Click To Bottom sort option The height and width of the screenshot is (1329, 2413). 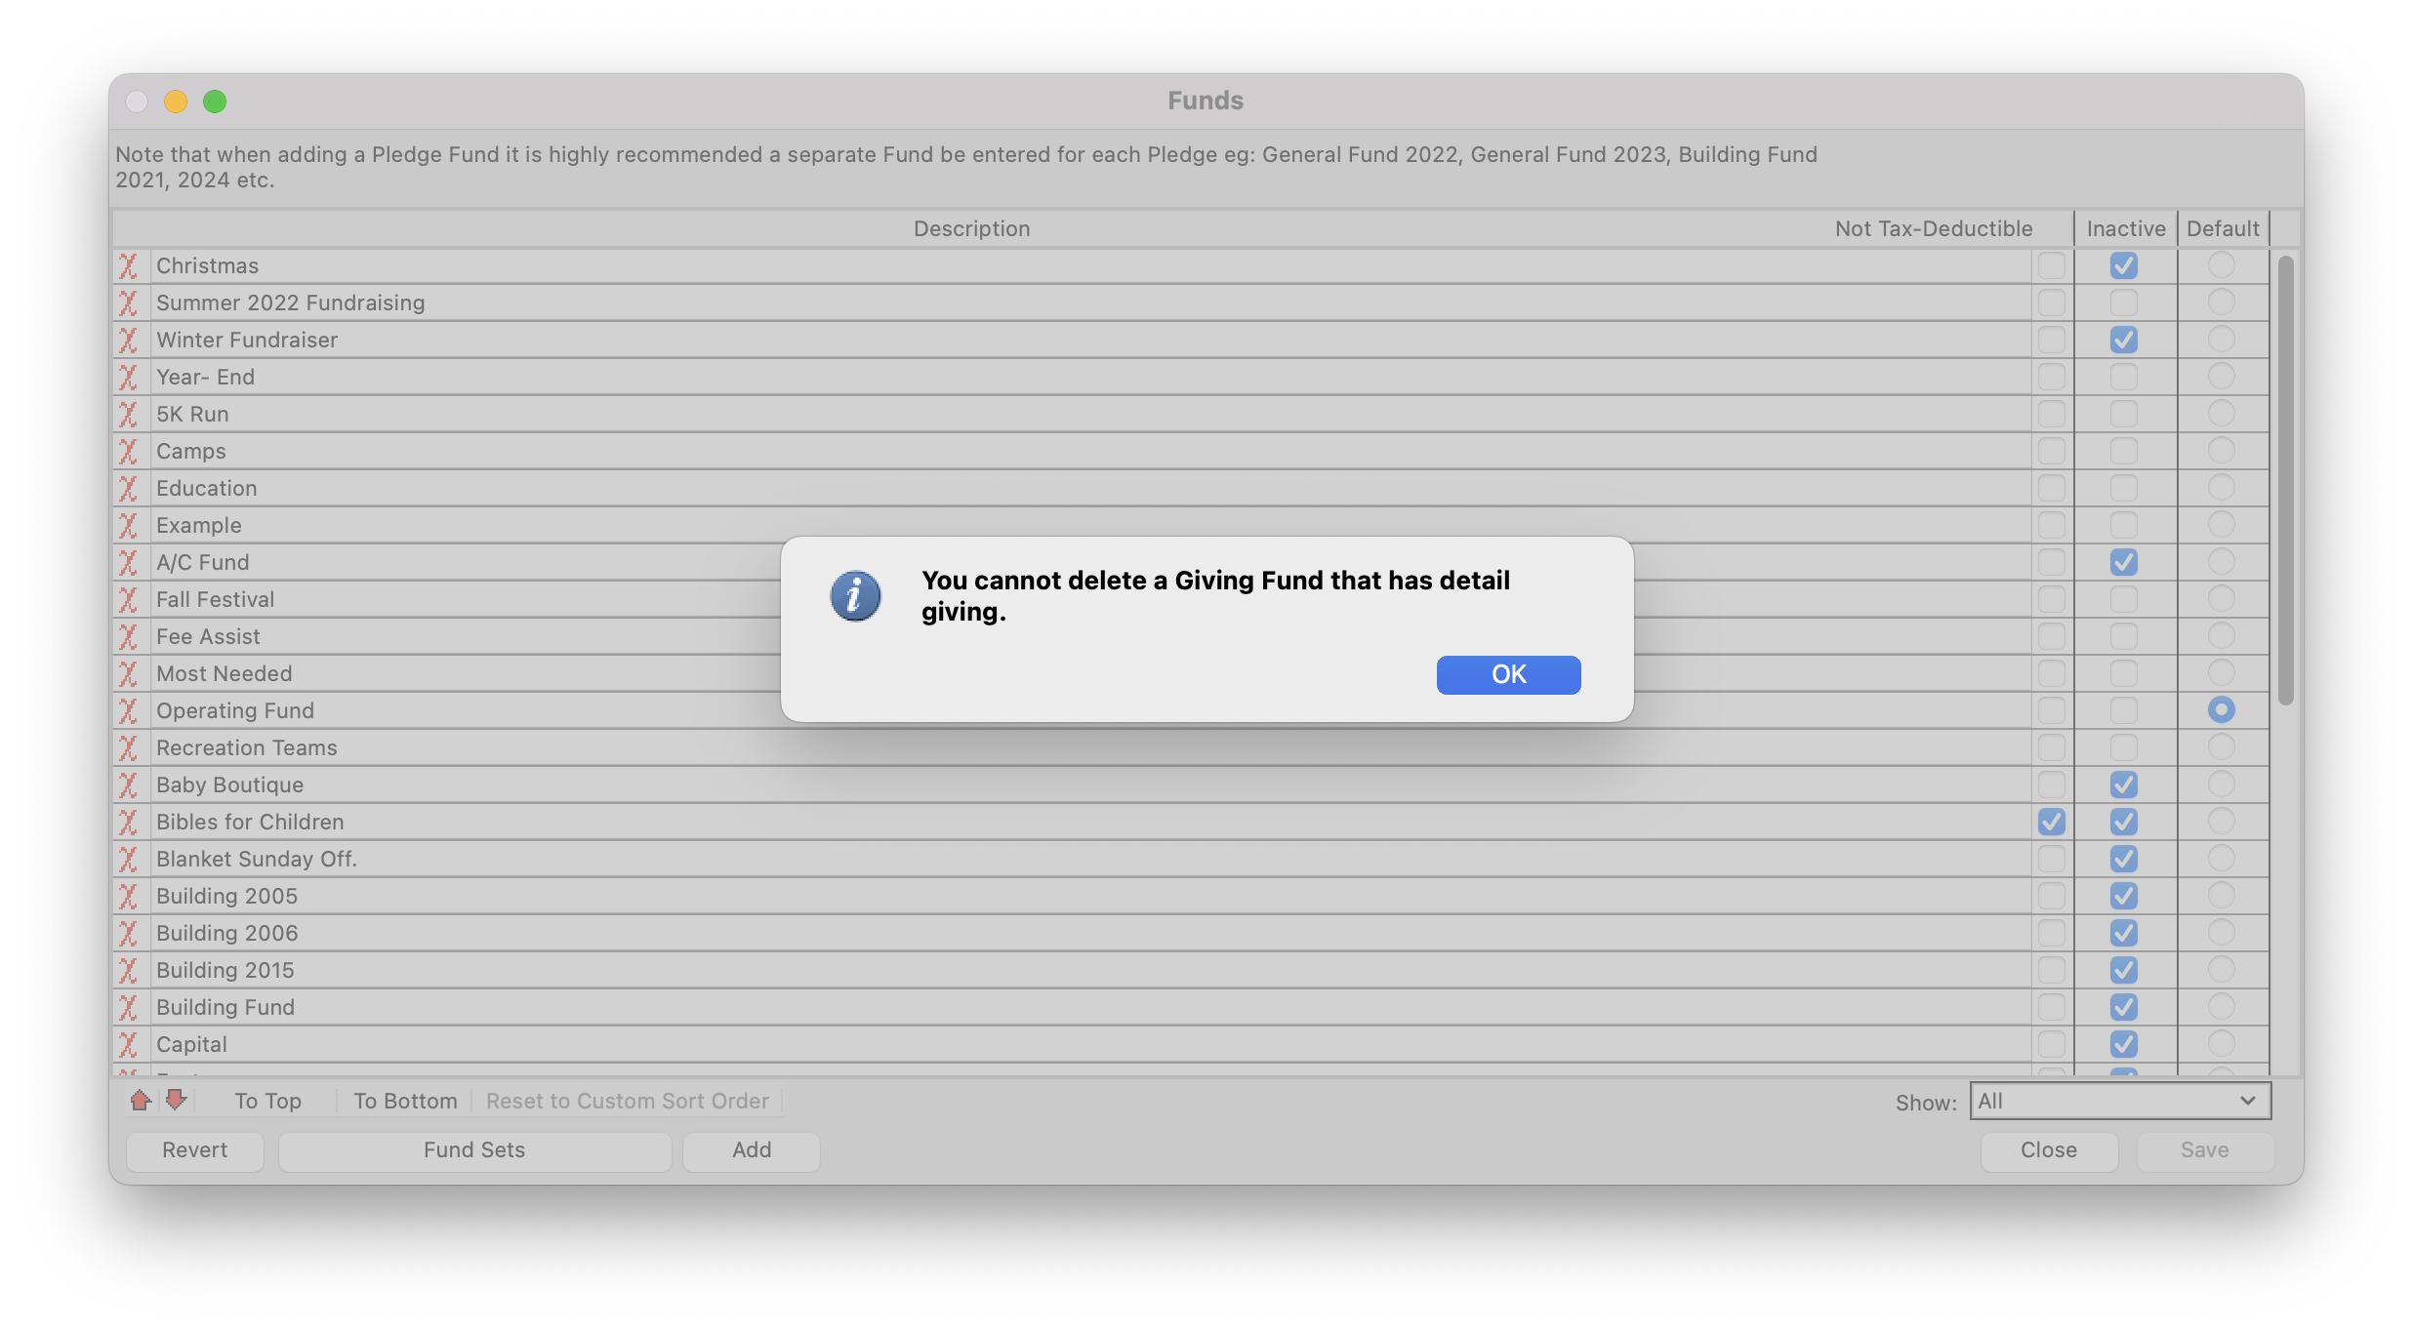click(405, 1101)
